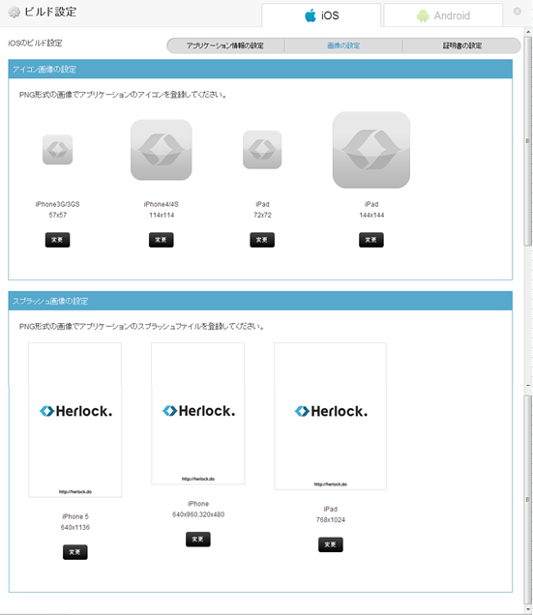Click the Android robot icon
The height and width of the screenshot is (615, 533).
423,15
